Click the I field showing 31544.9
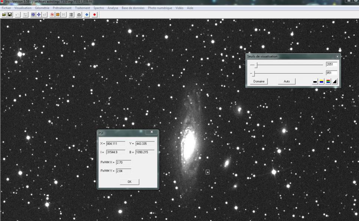The height and width of the screenshot is (221, 359). [x=116, y=152]
